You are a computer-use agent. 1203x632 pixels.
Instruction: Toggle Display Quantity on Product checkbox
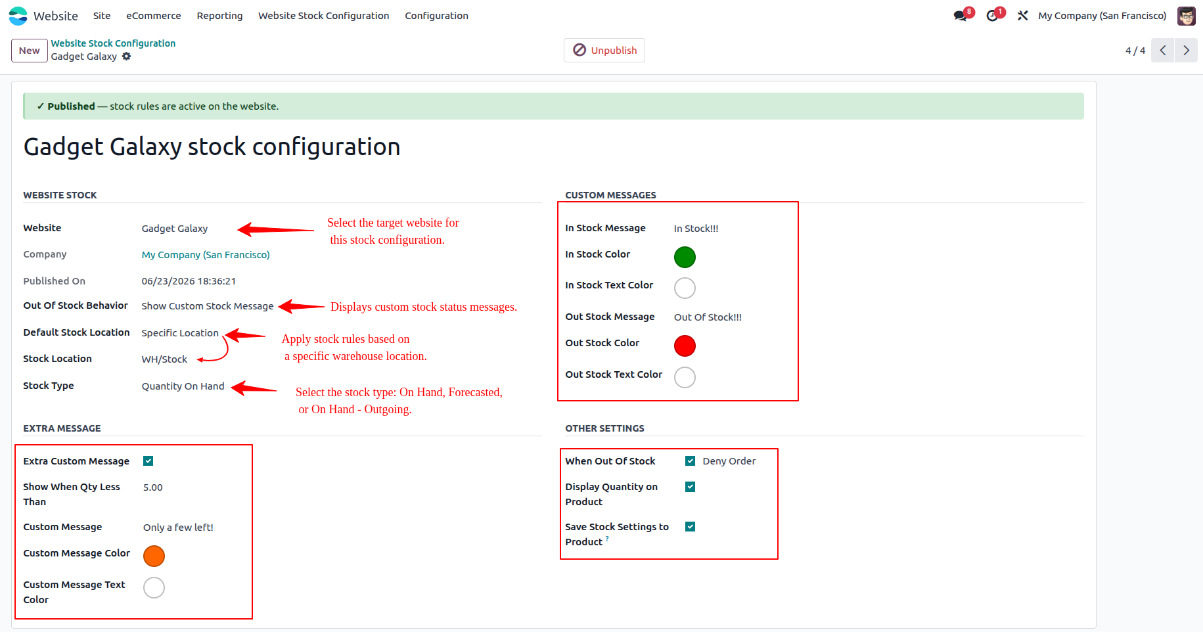coord(690,487)
